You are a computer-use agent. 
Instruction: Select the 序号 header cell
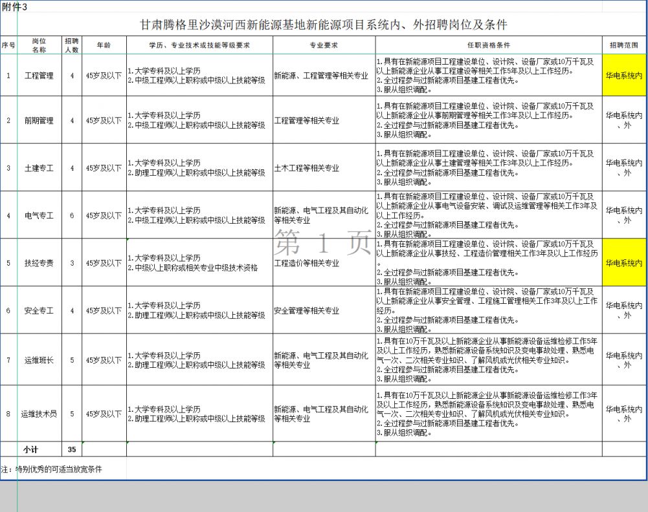(x=8, y=45)
